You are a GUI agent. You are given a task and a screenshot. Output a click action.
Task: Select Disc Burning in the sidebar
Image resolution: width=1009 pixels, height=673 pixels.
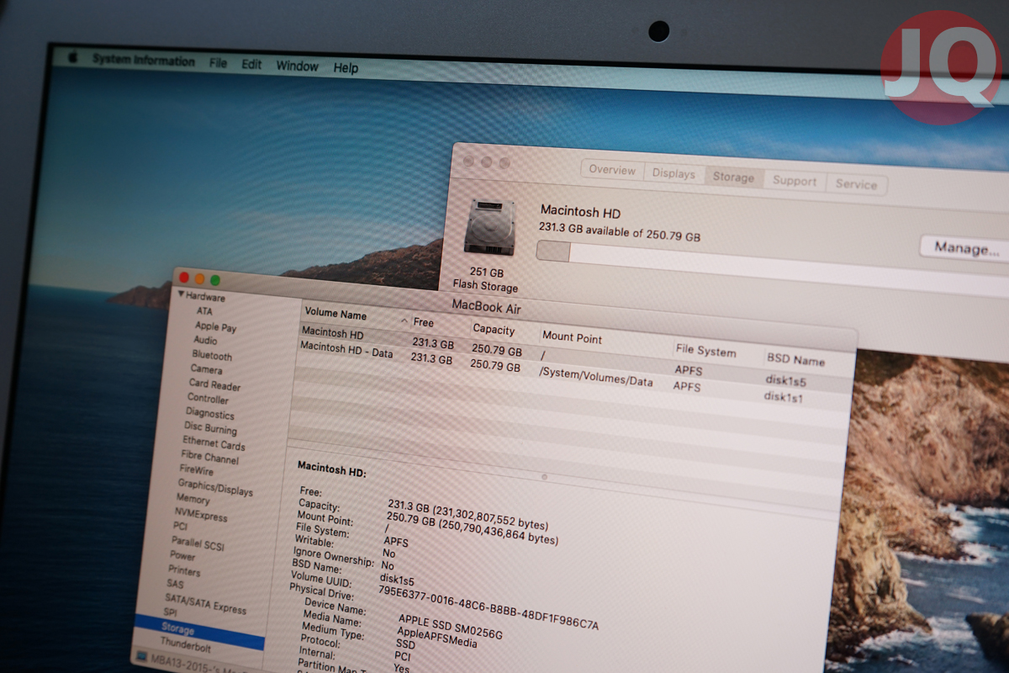pos(210,428)
